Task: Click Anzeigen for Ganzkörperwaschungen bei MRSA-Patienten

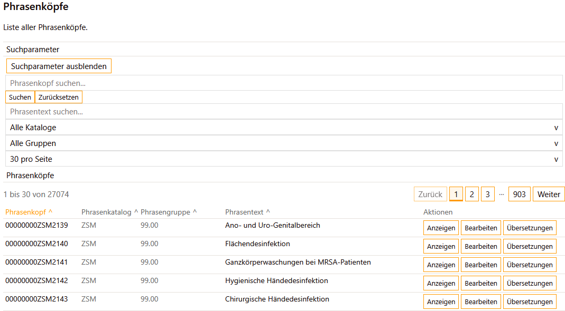Action: (x=441, y=265)
